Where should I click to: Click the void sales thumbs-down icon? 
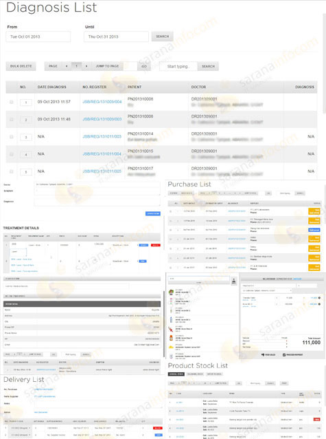click(x=263, y=355)
